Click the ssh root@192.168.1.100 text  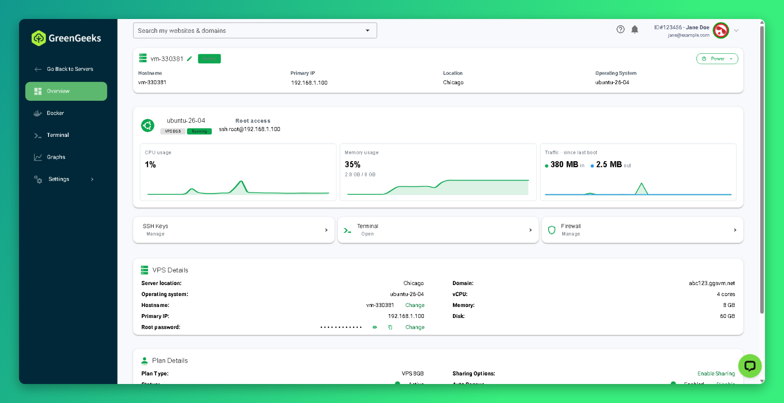click(x=250, y=129)
